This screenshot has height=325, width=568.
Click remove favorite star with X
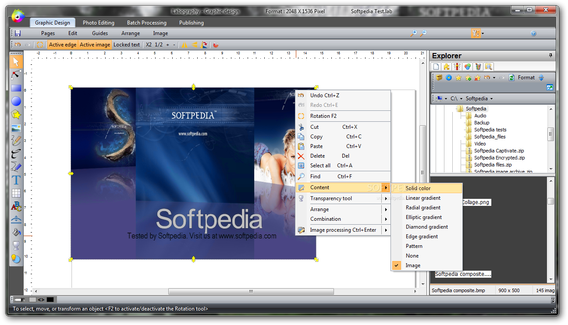pyautogui.click(x=477, y=78)
